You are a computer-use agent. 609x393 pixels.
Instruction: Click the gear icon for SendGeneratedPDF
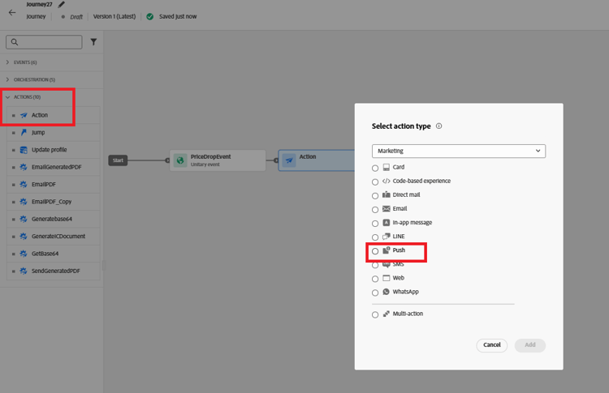[x=24, y=271]
